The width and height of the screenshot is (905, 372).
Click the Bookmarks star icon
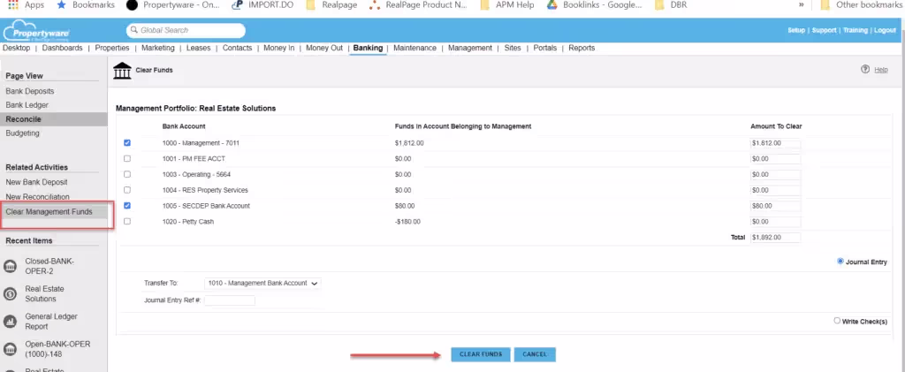click(61, 5)
